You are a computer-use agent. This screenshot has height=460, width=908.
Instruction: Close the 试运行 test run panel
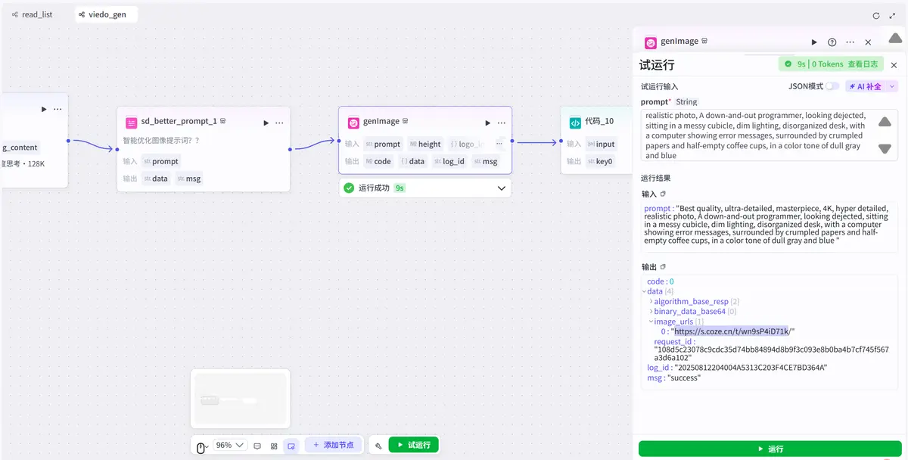coord(894,65)
